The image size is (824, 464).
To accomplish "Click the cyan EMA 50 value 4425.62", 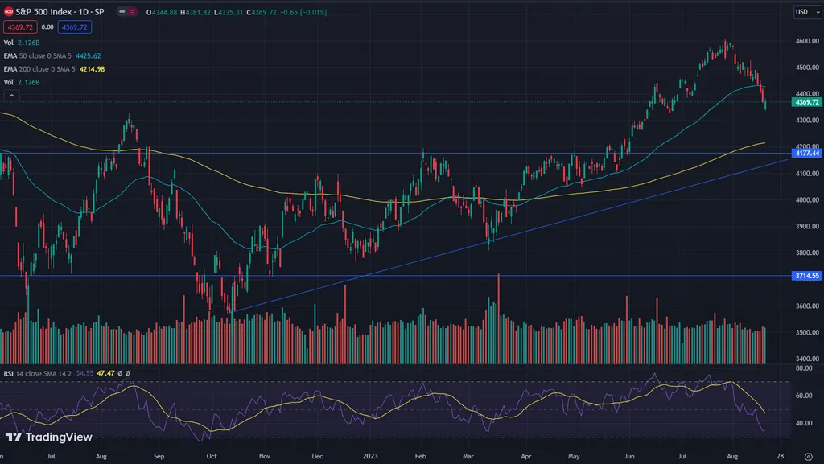I will [87, 56].
